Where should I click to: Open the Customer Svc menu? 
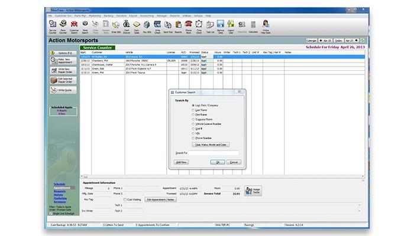coord(63,16)
